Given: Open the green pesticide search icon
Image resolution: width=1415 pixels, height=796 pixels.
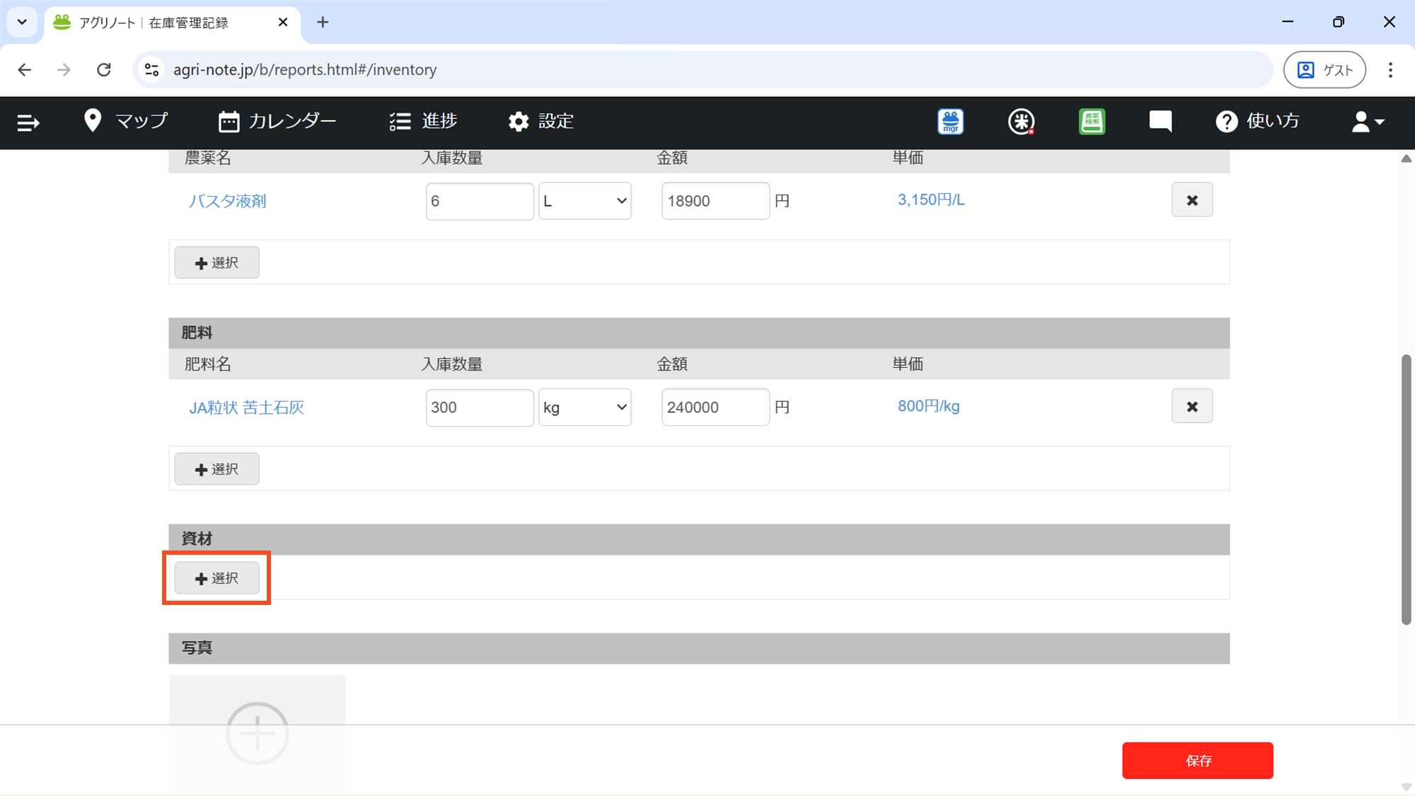Looking at the screenshot, I should (x=1092, y=122).
